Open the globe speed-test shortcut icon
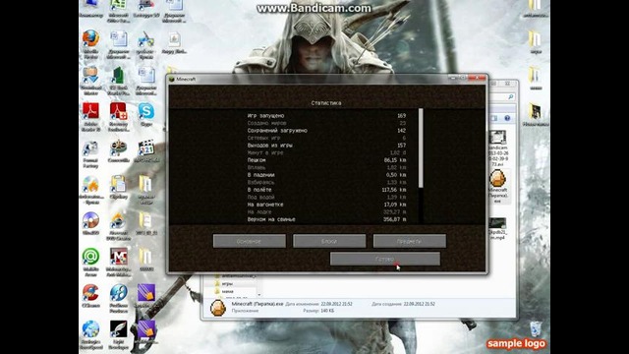 coord(91,333)
